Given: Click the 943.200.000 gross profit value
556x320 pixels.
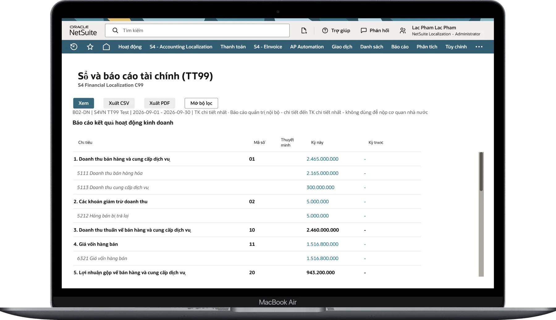Looking at the screenshot, I should point(321,273).
